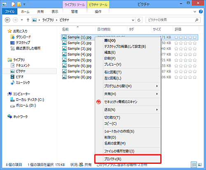Select file Sample (5).jpg

(77, 60)
